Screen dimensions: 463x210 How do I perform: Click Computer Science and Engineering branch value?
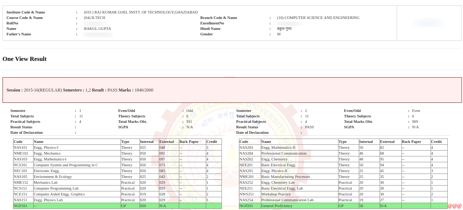[x=318, y=18]
